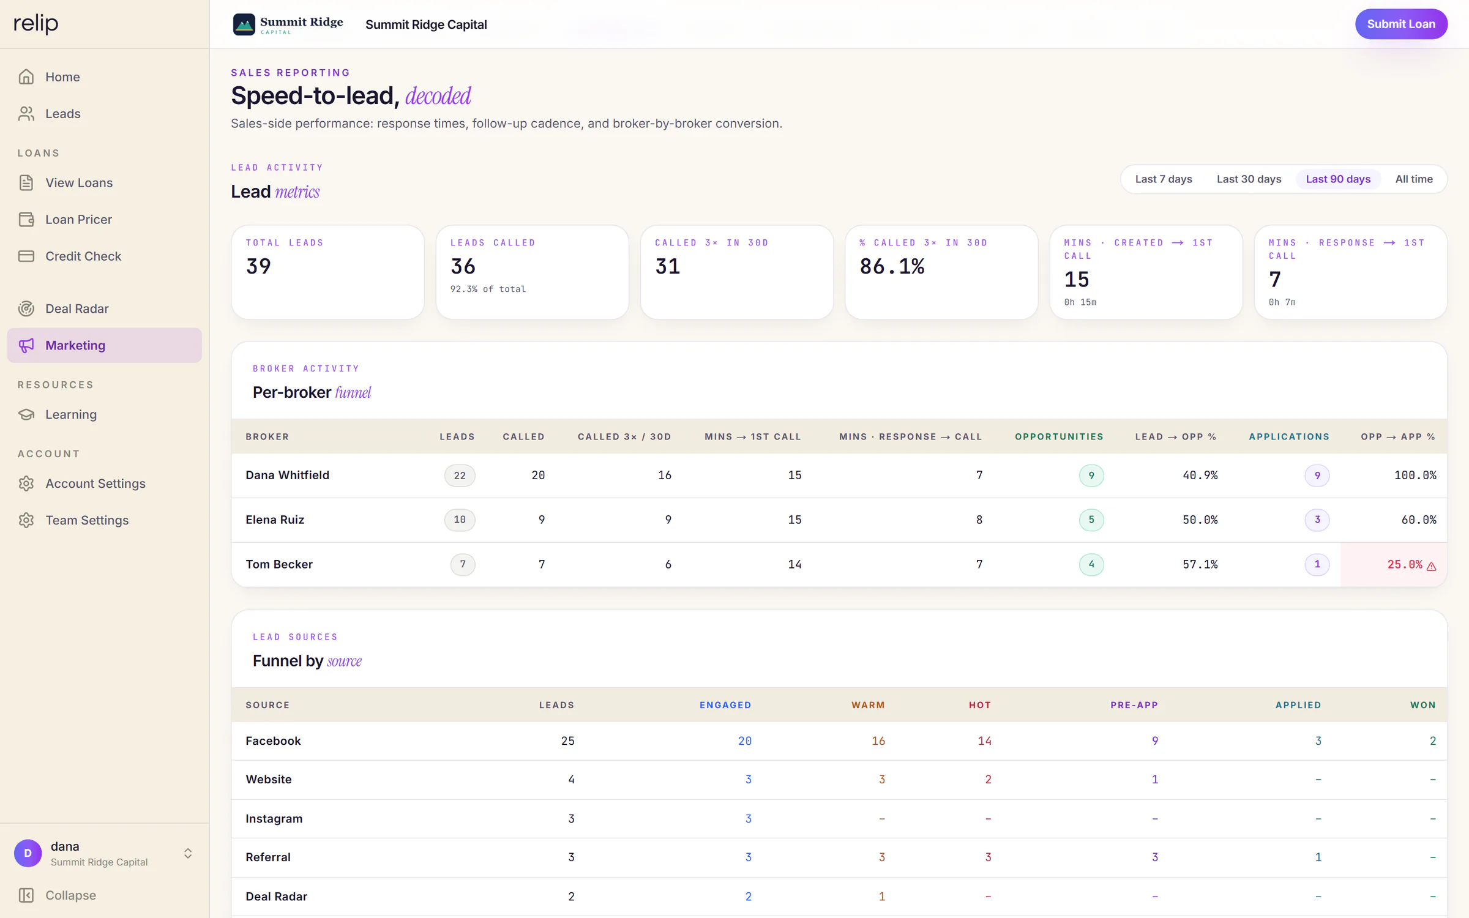This screenshot has height=918, width=1469.
Task: Click the Applications column header
Action: coord(1289,437)
